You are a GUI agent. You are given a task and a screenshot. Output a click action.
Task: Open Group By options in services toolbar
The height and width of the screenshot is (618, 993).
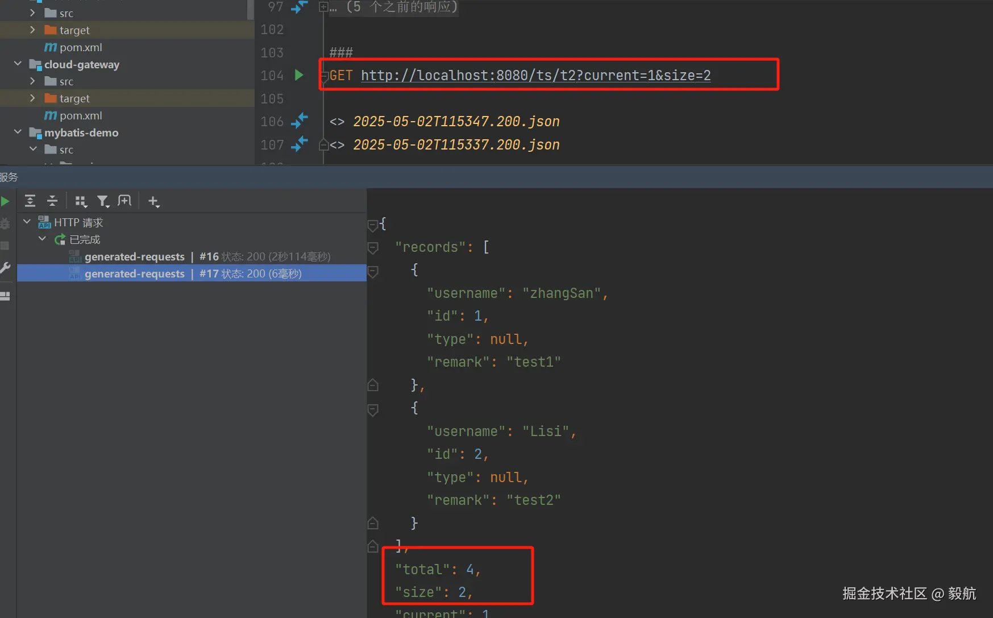tap(81, 201)
